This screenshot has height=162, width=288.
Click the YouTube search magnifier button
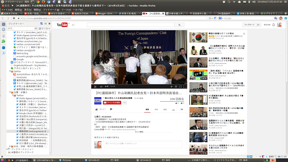(179, 25)
